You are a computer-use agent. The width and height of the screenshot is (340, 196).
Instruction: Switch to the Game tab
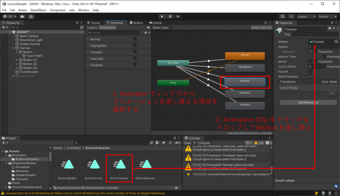pyautogui.click(x=155, y=23)
